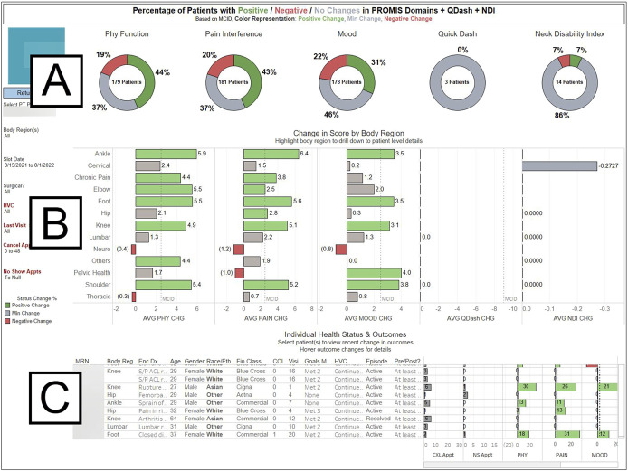Click the Ankle bar in AVG PHY CHG chart
Screen dimensions: 628x471
166,154
